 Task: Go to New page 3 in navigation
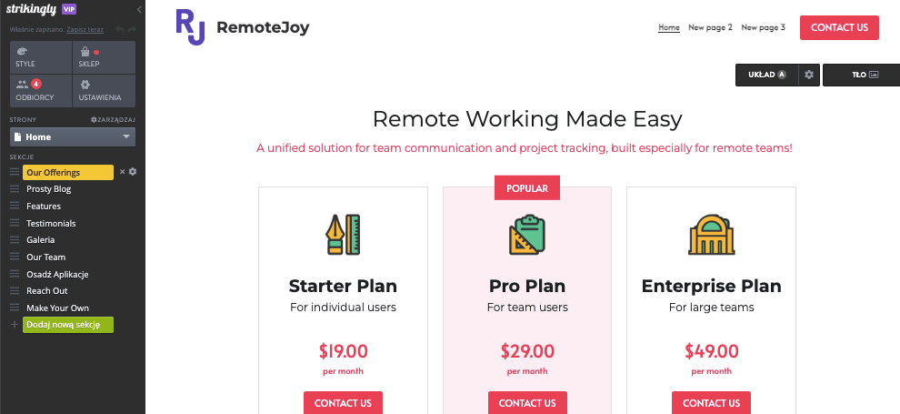click(x=763, y=27)
